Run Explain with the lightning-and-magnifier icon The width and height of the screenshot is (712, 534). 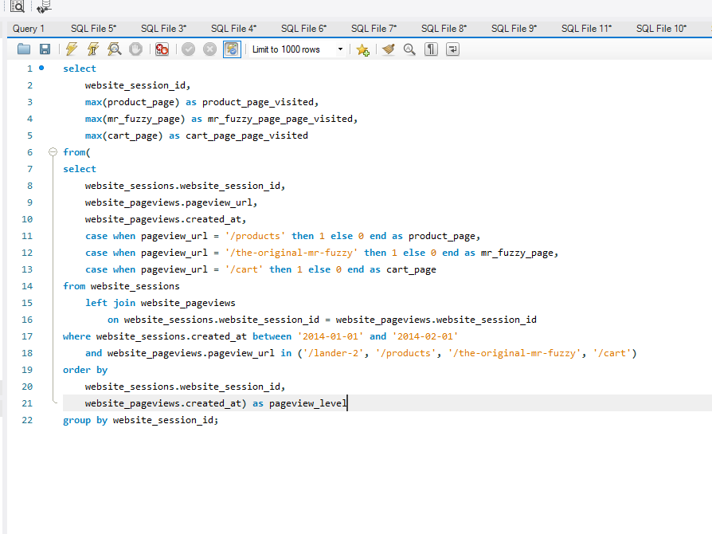pos(115,49)
